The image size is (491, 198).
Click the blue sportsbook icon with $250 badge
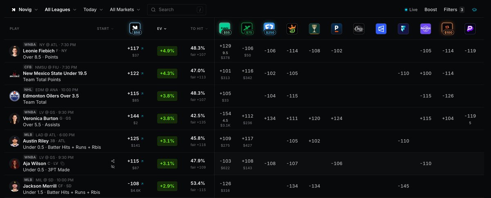tap(269, 28)
